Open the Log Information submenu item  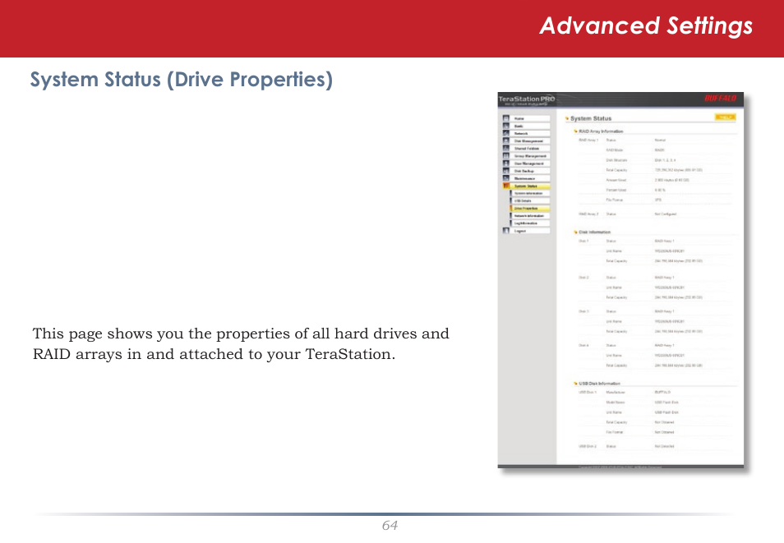(x=530, y=223)
